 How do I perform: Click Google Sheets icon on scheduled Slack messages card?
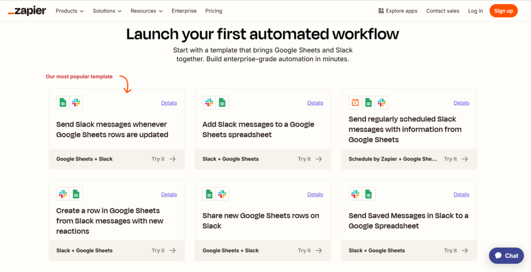click(x=369, y=102)
